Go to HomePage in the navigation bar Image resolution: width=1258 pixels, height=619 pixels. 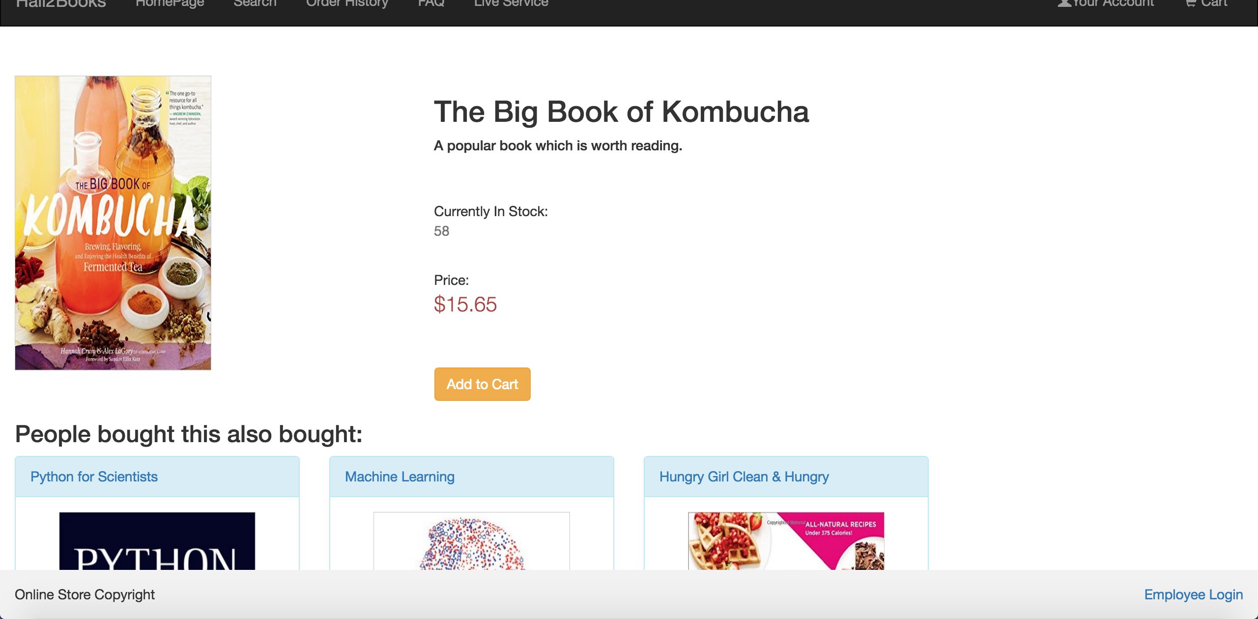170,4
